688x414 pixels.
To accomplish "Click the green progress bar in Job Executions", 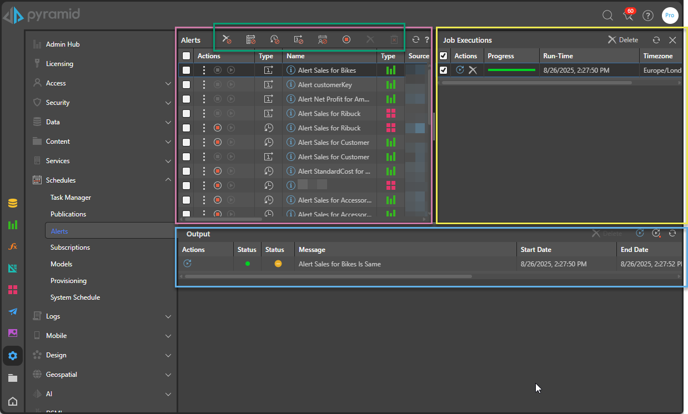I will coord(511,70).
